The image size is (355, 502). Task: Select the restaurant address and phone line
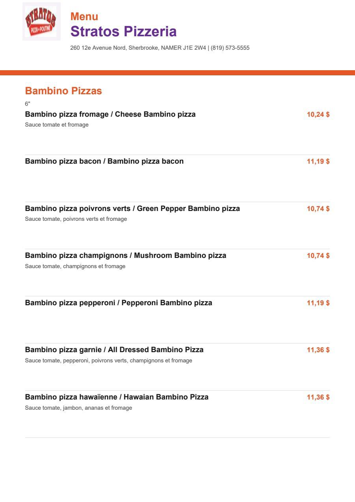pyautogui.click(x=160, y=48)
